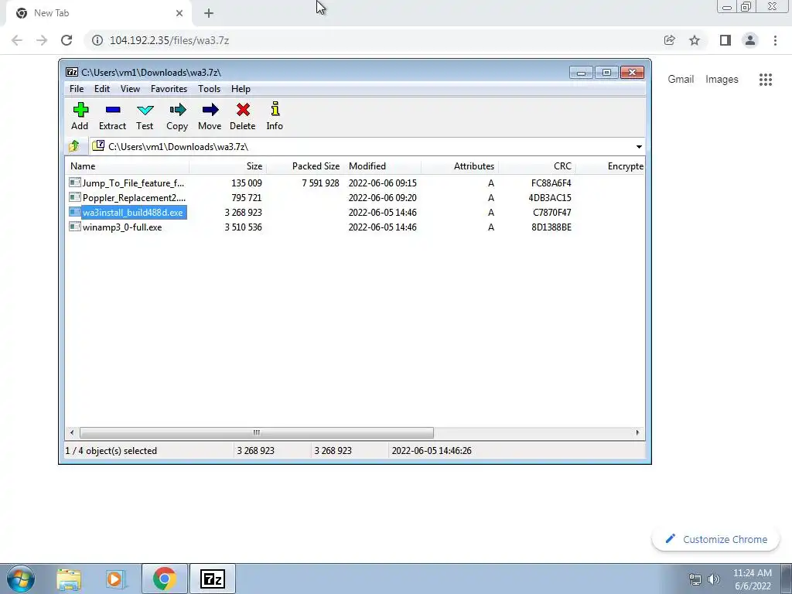Screen dimensions: 792x594
Task: Select the New Tab browser tab
Action: click(98, 13)
